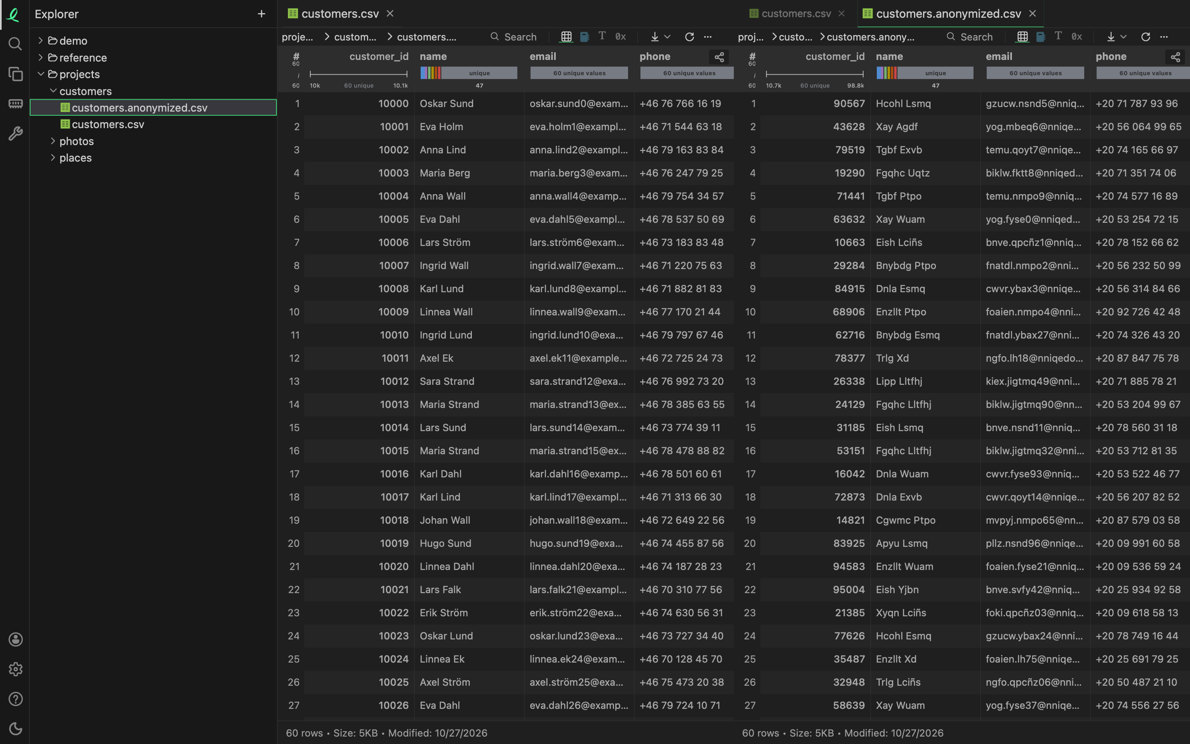
Task: Open the download dropdown arrow in the right pane
Action: (1123, 36)
